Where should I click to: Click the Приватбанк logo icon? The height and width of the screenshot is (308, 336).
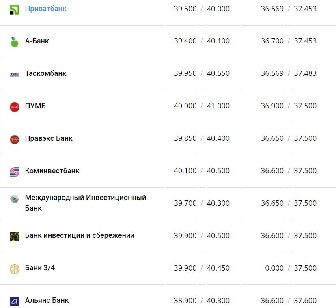15,9
